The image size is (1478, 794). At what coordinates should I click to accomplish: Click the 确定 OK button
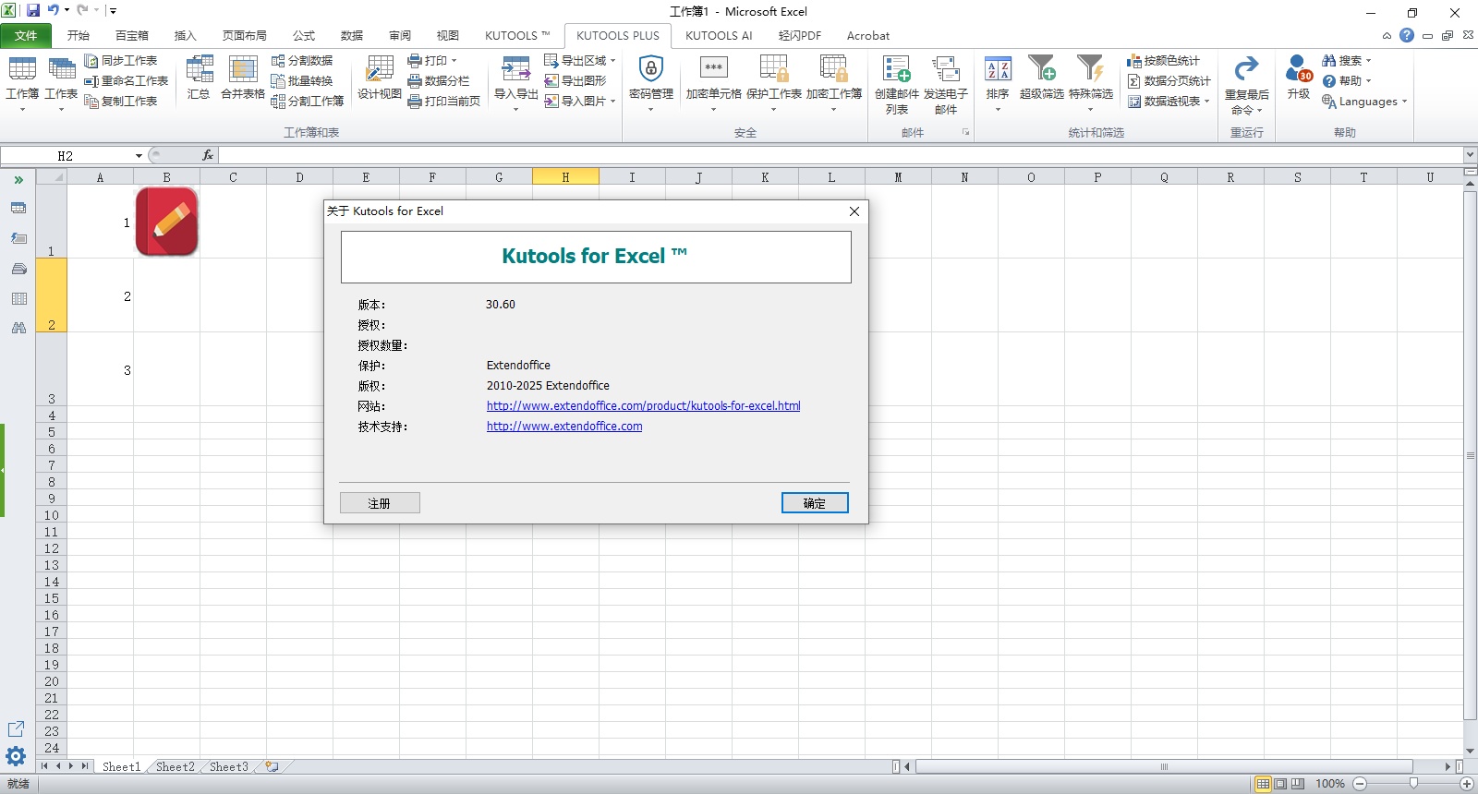pyautogui.click(x=815, y=503)
